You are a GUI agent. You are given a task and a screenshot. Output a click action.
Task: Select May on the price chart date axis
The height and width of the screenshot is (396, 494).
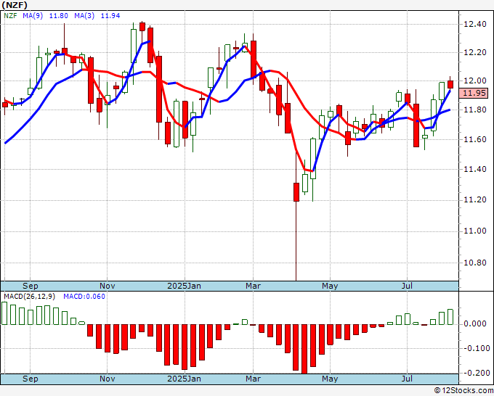[330, 286]
